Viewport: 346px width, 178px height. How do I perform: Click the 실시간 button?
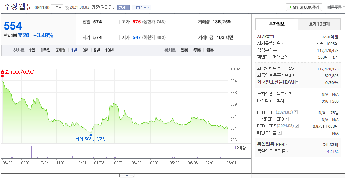tap(123, 7)
